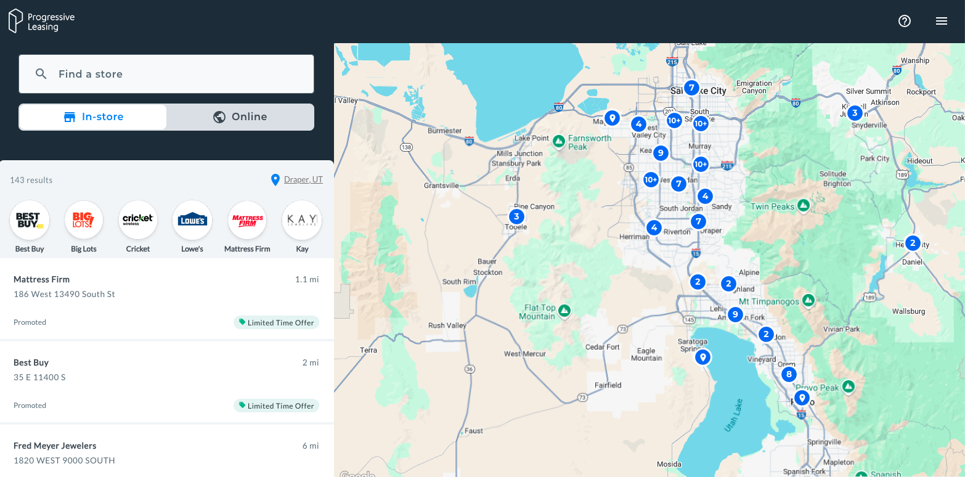The image size is (965, 477).
Task: Filter by Best Buy logo
Action: coord(30,220)
